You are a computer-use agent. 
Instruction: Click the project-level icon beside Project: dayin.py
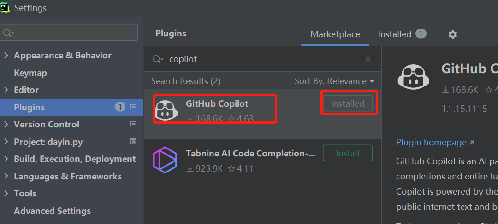pyautogui.click(x=134, y=141)
